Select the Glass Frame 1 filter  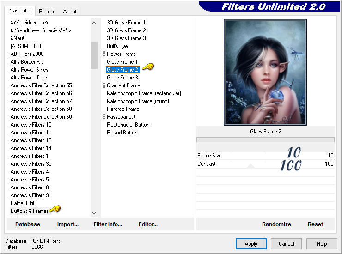[x=122, y=62]
